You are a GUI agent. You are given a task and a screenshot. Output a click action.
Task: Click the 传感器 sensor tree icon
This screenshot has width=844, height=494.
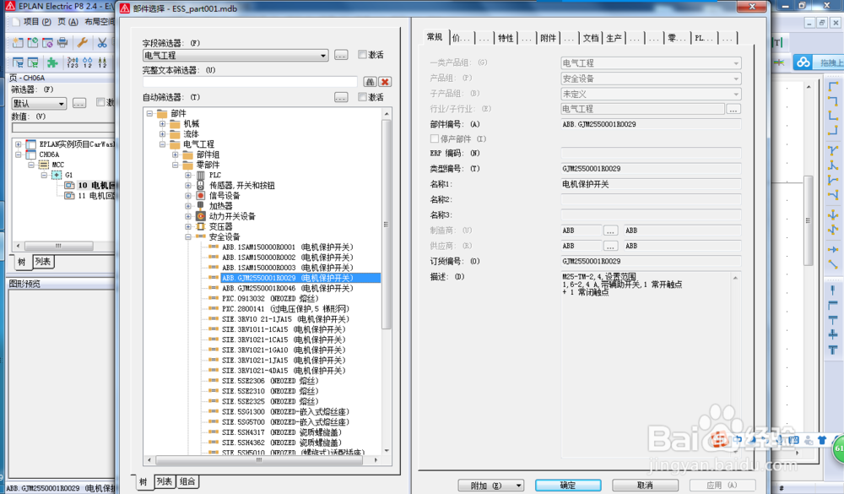201,185
